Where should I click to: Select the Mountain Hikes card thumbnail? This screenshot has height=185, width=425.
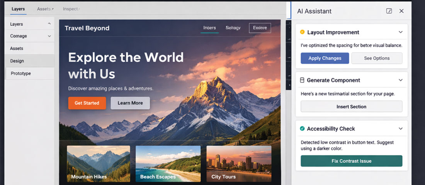(99, 164)
